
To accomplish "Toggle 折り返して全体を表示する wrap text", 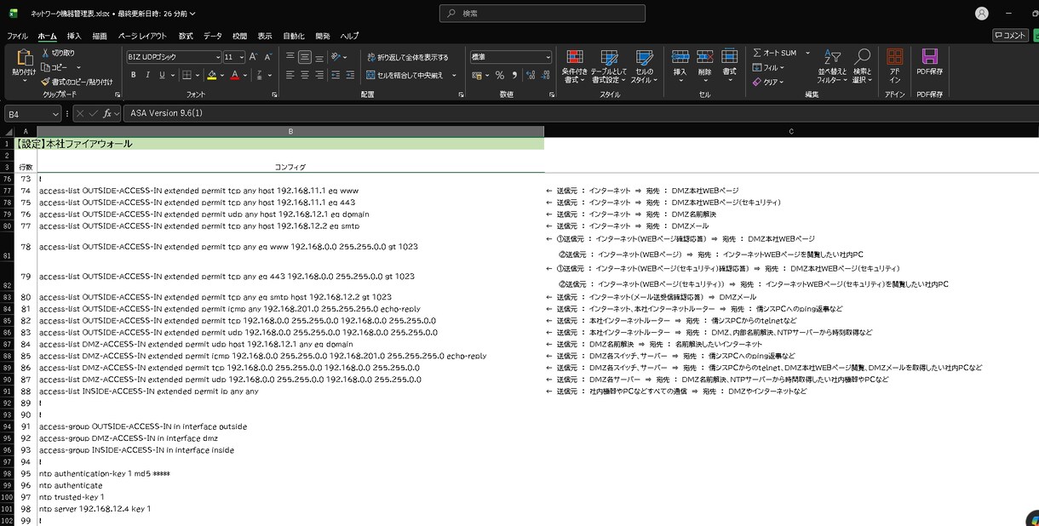I will pyautogui.click(x=408, y=57).
